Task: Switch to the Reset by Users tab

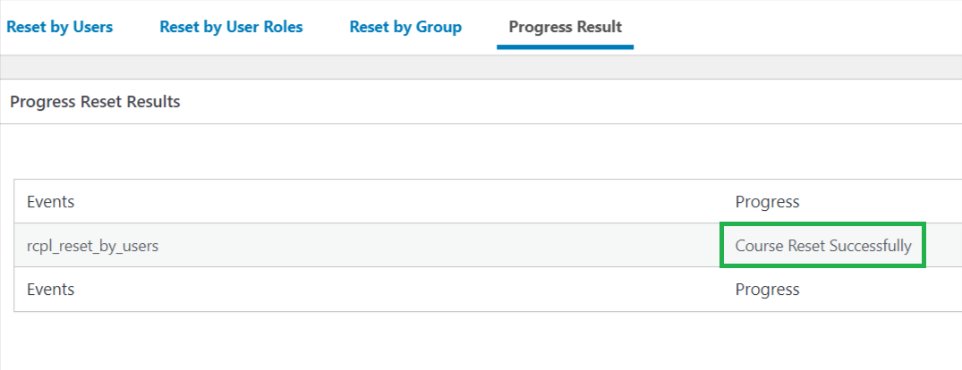Action: (x=60, y=28)
